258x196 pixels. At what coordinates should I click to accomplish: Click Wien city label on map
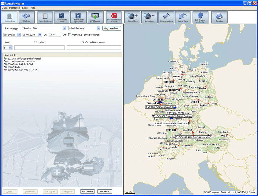[x=224, y=136]
